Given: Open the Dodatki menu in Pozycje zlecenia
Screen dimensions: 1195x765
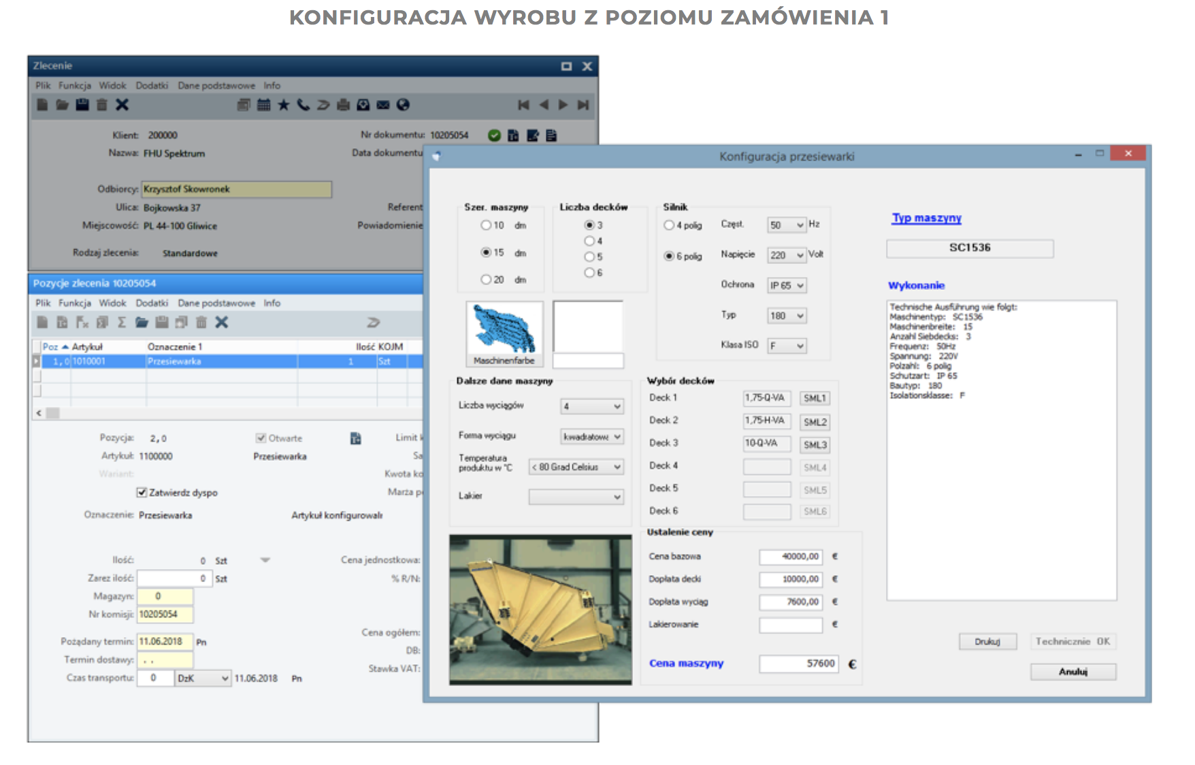Looking at the screenshot, I should pyautogui.click(x=152, y=304).
